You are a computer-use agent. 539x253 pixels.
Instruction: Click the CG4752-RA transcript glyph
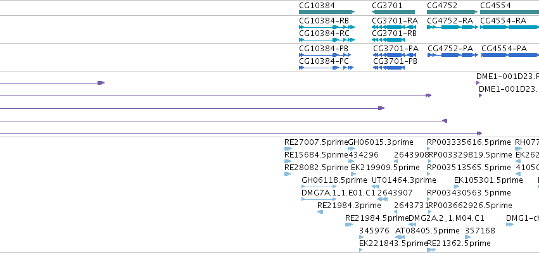tap(452, 27)
